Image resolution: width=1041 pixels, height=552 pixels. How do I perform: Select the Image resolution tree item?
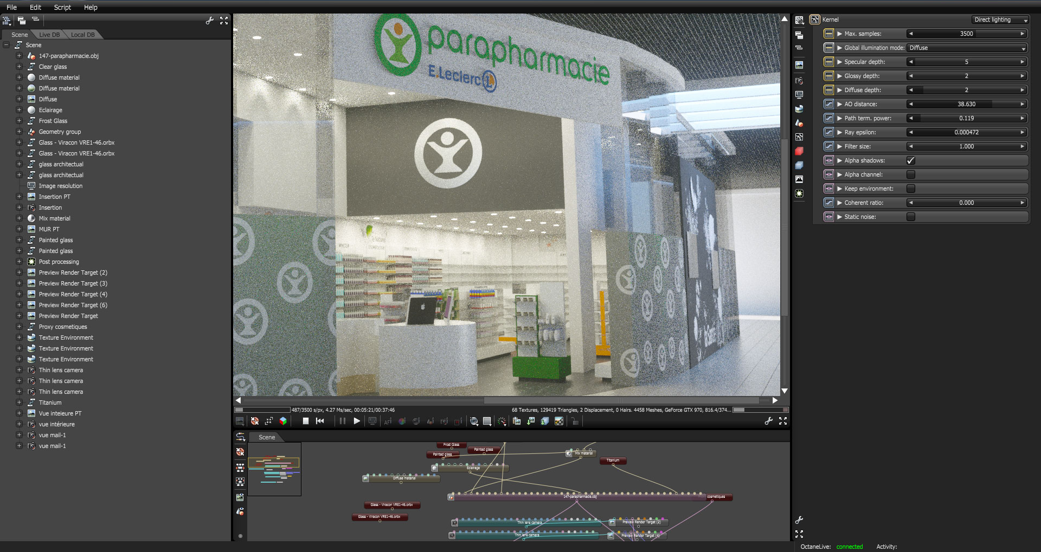click(61, 186)
